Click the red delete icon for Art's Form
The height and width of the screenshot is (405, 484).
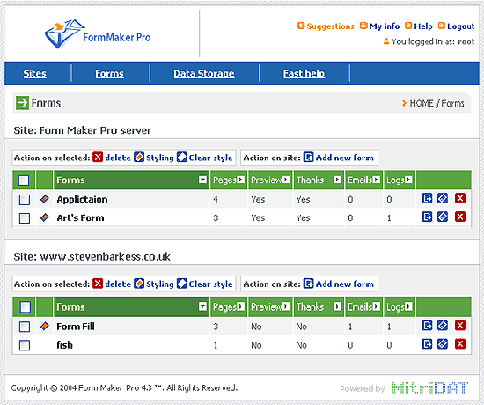[x=460, y=217]
